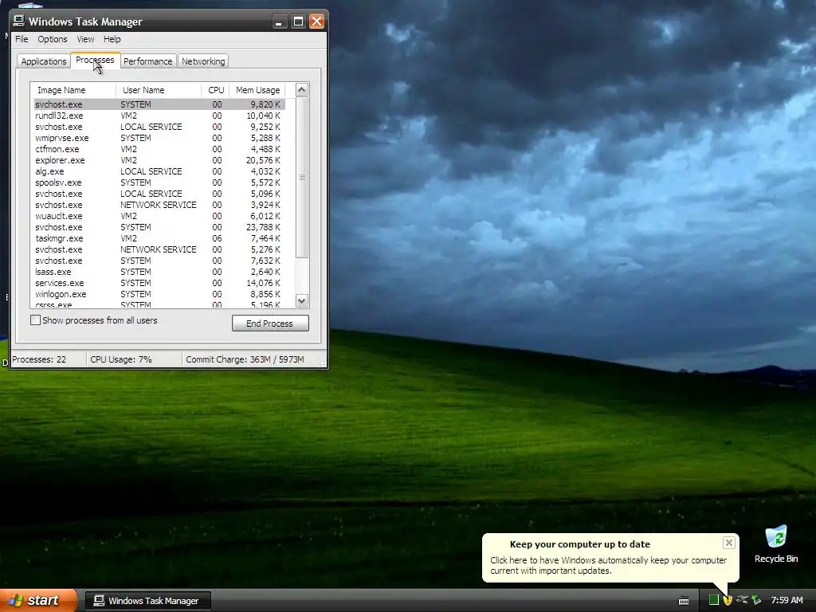Click the Task Manager title bar icon

(x=19, y=22)
